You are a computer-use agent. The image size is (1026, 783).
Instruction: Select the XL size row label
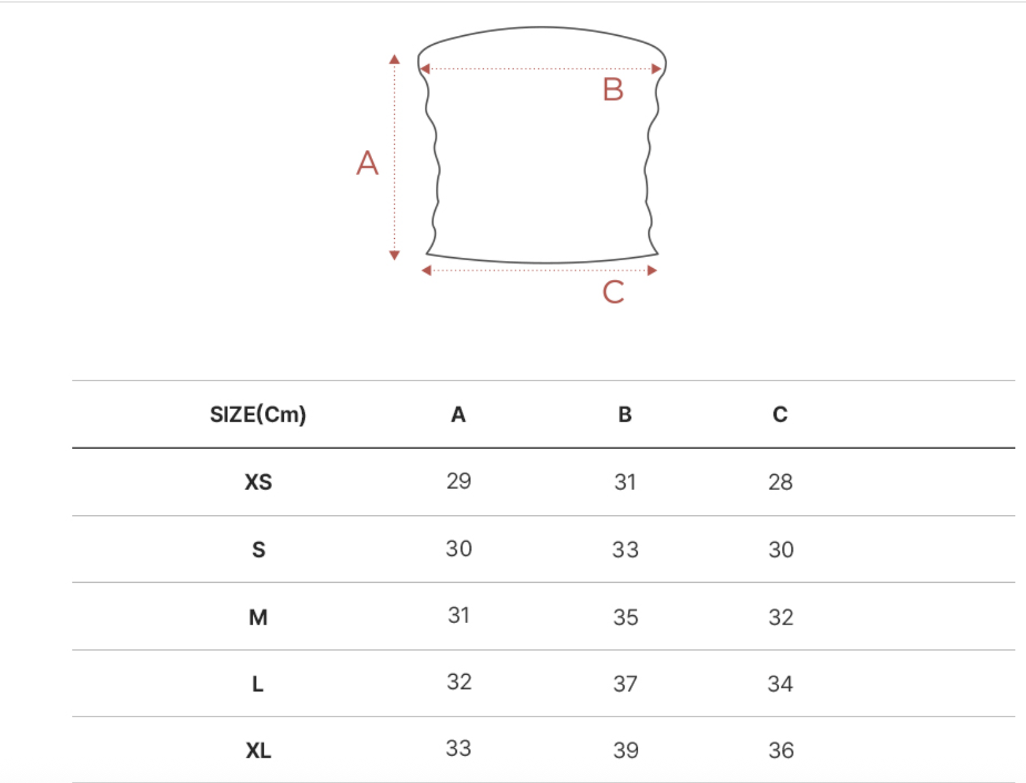point(258,751)
